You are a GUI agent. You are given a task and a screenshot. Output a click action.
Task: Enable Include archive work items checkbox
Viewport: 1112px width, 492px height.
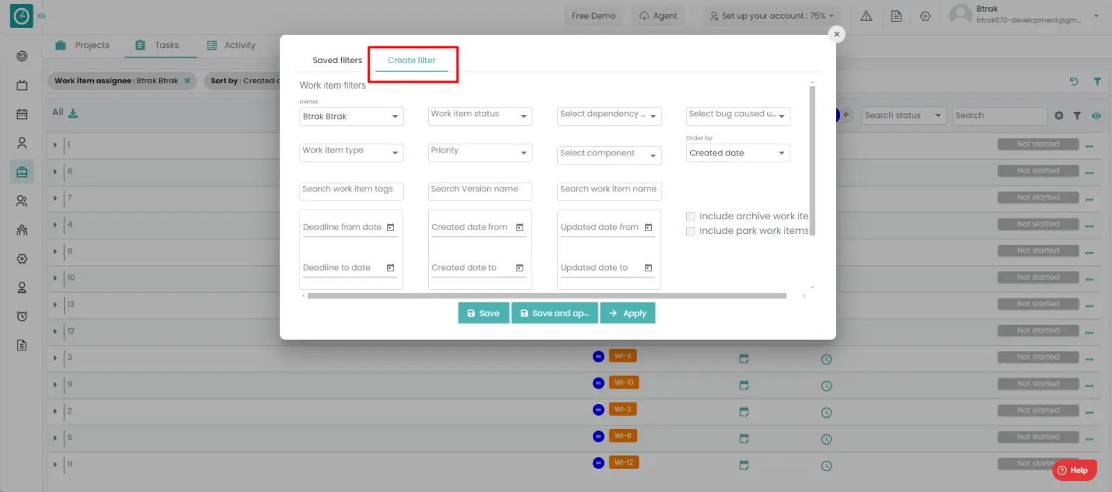click(690, 217)
